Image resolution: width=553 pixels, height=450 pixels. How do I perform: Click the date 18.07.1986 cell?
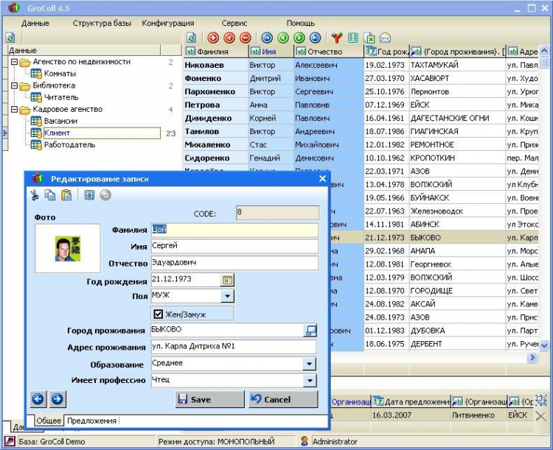pos(386,131)
